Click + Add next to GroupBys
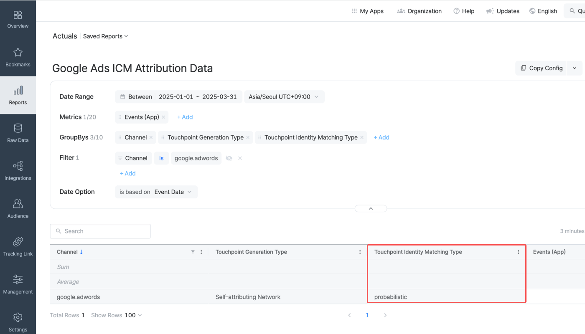The image size is (585, 334). pyautogui.click(x=381, y=137)
